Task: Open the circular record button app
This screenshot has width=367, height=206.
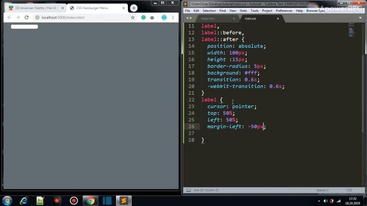Action: (74, 201)
